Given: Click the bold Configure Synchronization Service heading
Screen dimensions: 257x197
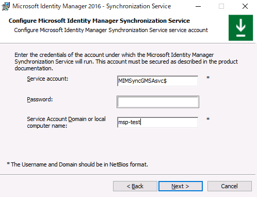Looking at the screenshot, I should tap(99, 21).
